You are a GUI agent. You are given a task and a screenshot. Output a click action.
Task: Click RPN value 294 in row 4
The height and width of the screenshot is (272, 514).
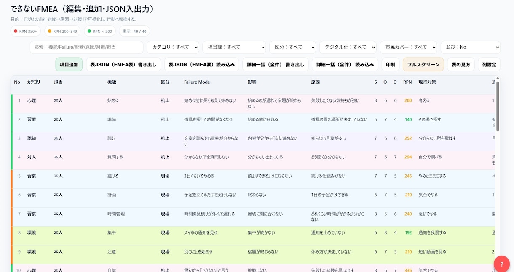coord(408,157)
